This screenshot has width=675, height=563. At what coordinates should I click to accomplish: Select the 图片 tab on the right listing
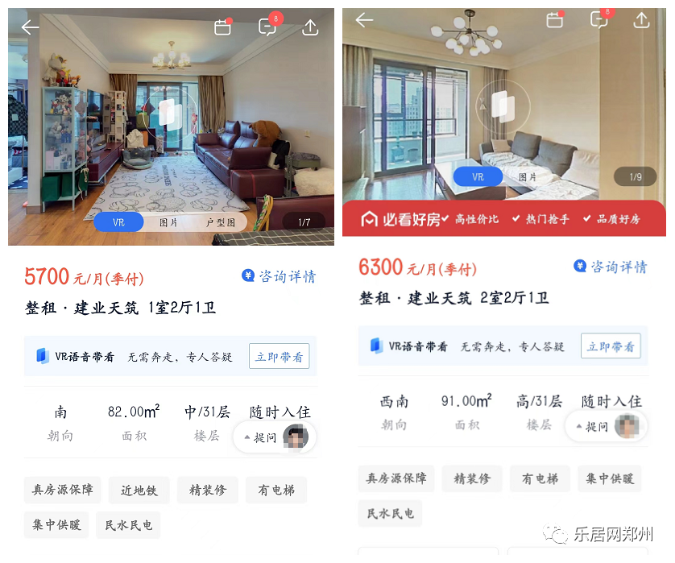click(x=528, y=177)
